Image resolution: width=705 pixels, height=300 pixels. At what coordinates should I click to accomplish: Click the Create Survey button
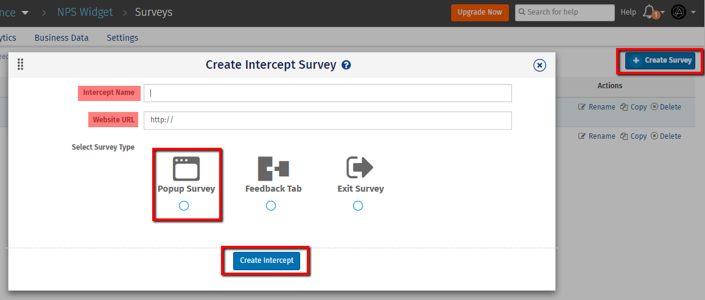(661, 60)
